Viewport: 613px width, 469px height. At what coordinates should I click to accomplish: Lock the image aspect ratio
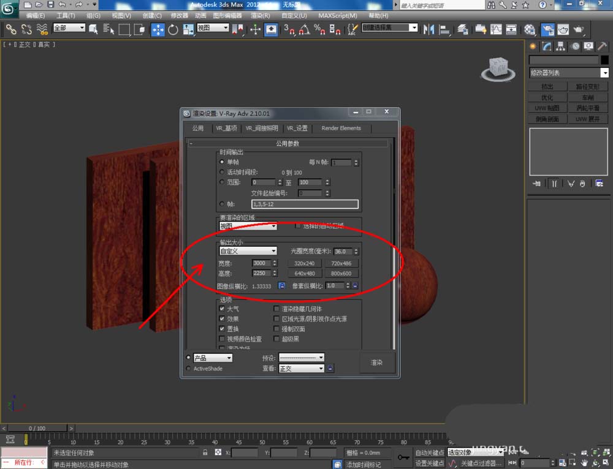[x=281, y=285]
